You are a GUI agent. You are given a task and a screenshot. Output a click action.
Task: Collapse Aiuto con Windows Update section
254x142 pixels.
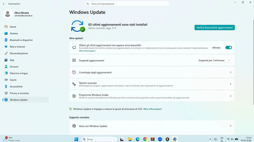(x=230, y=126)
